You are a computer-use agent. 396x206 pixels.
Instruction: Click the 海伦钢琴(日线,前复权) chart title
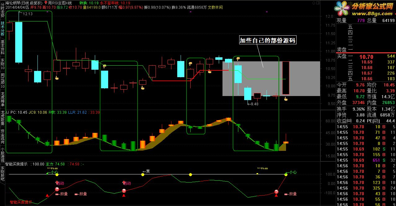coord(24,2)
